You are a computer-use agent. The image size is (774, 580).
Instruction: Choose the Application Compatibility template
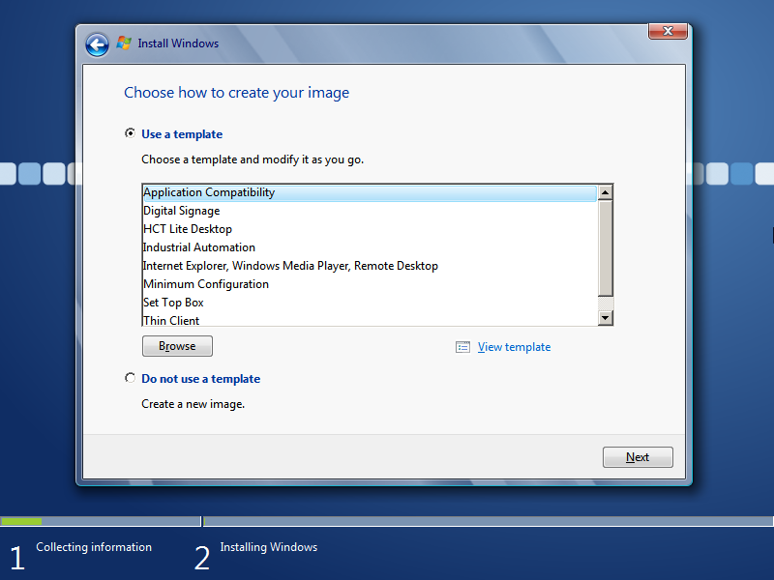(x=370, y=192)
